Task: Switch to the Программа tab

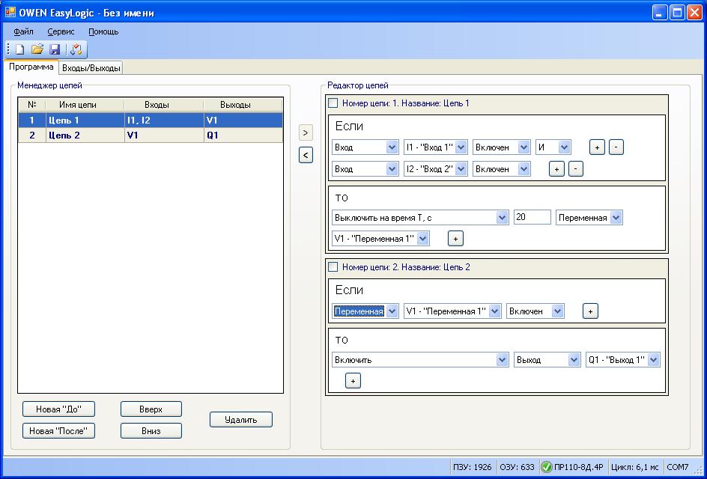Action: (31, 67)
